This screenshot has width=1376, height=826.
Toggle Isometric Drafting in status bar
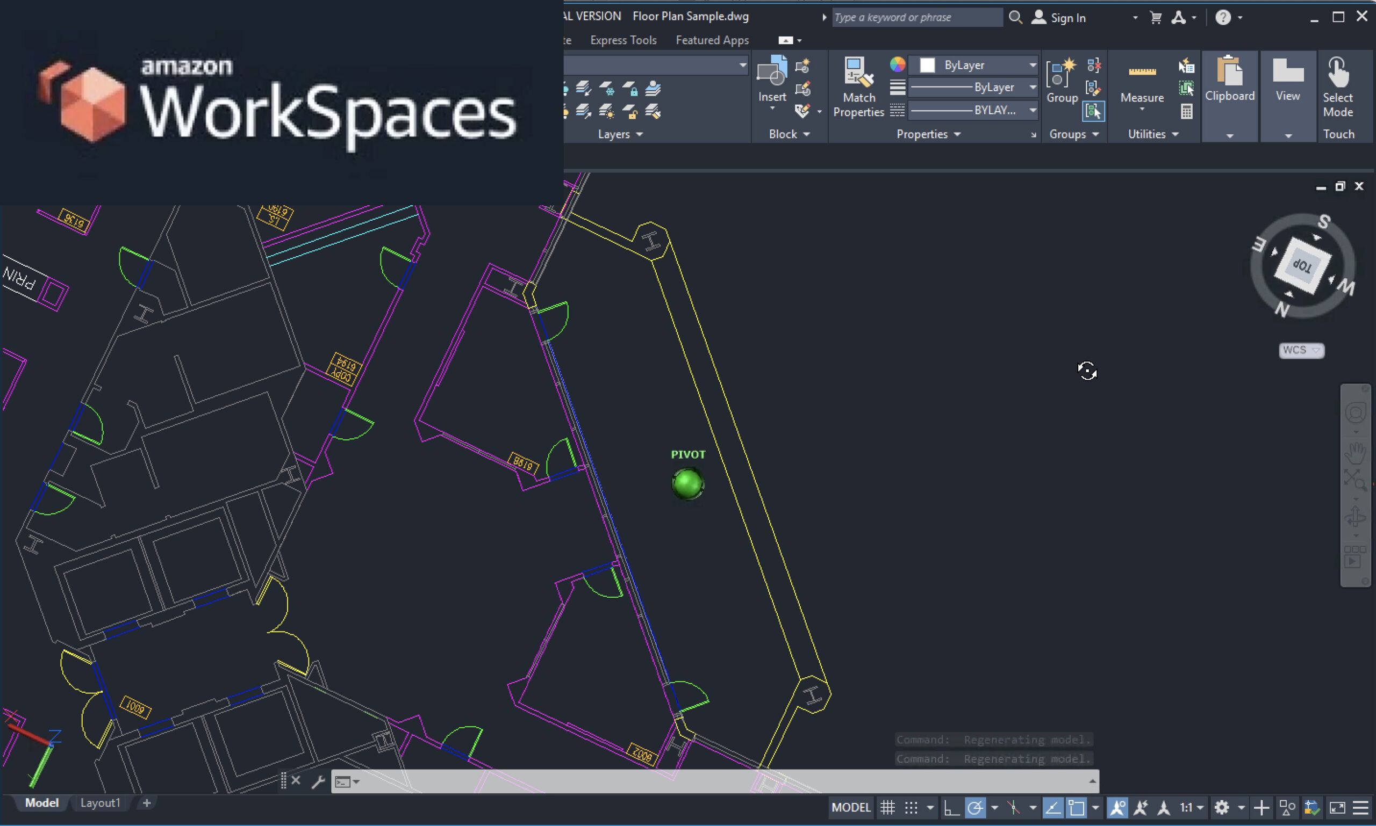[1014, 807]
